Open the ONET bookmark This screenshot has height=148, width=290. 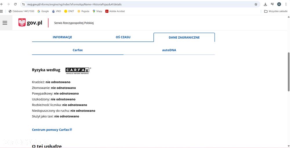point(69,11)
